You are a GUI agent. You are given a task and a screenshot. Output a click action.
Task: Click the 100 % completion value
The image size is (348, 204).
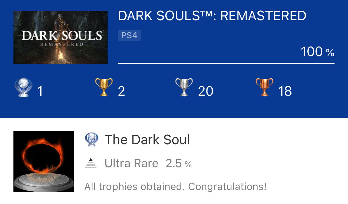point(317,52)
